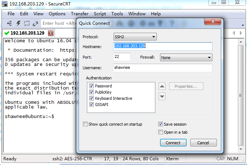Screen dimensions: 247x165
Task: Open toolbar overflow options arrow
Action: click(243, 25)
